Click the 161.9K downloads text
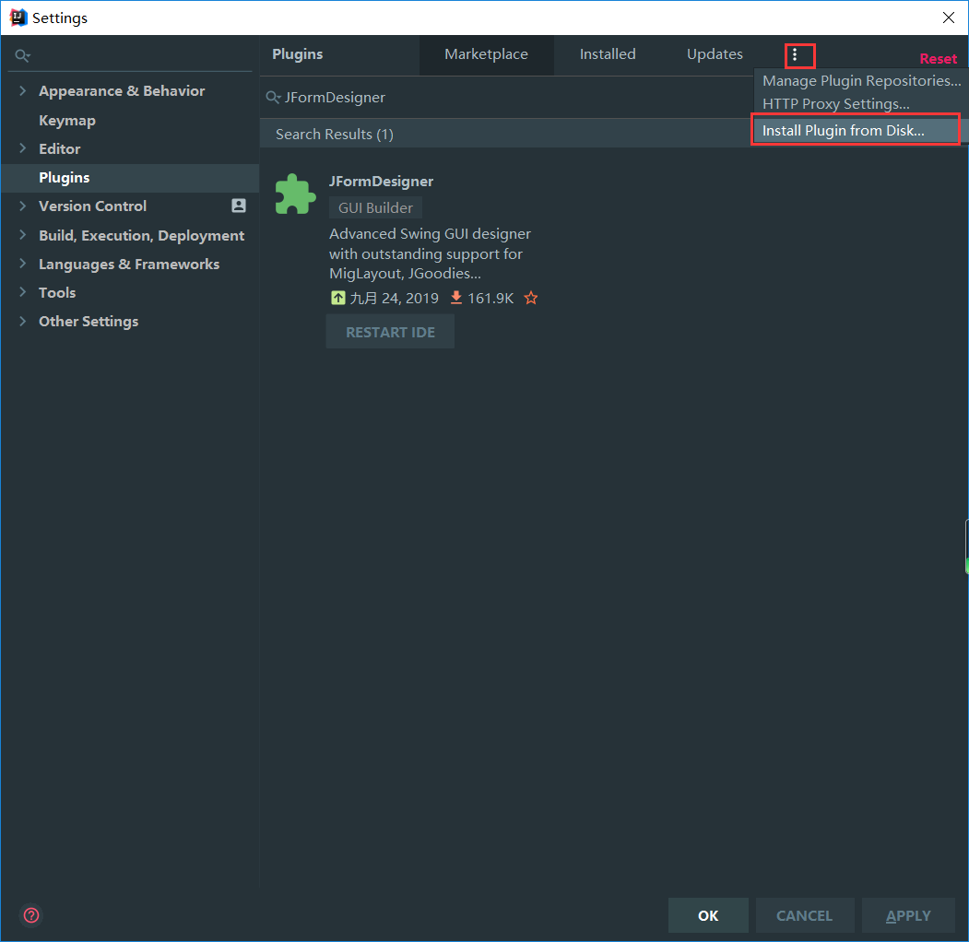969x942 pixels. 490,299
